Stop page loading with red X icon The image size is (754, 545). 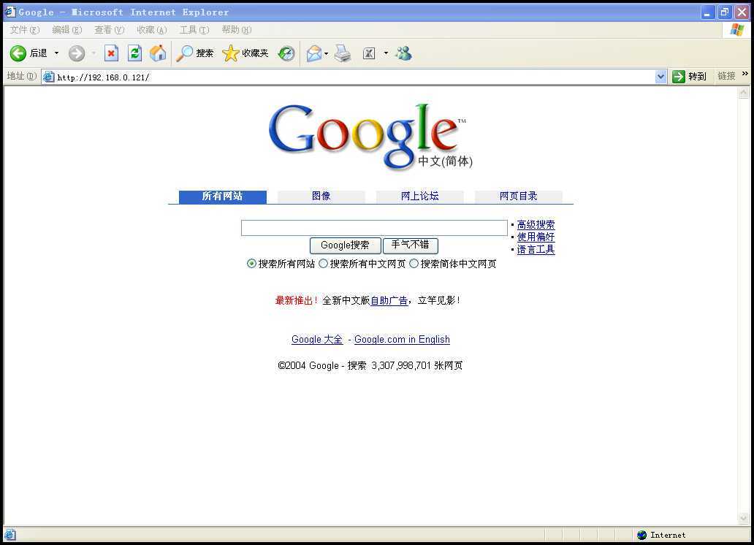point(111,53)
